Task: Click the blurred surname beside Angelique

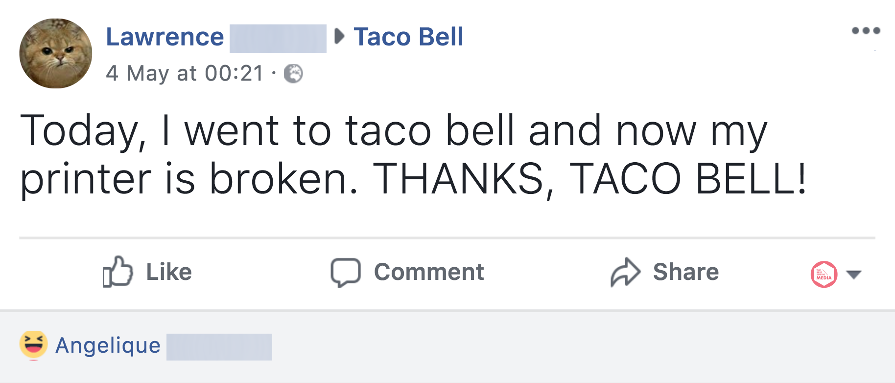Action: [x=219, y=347]
